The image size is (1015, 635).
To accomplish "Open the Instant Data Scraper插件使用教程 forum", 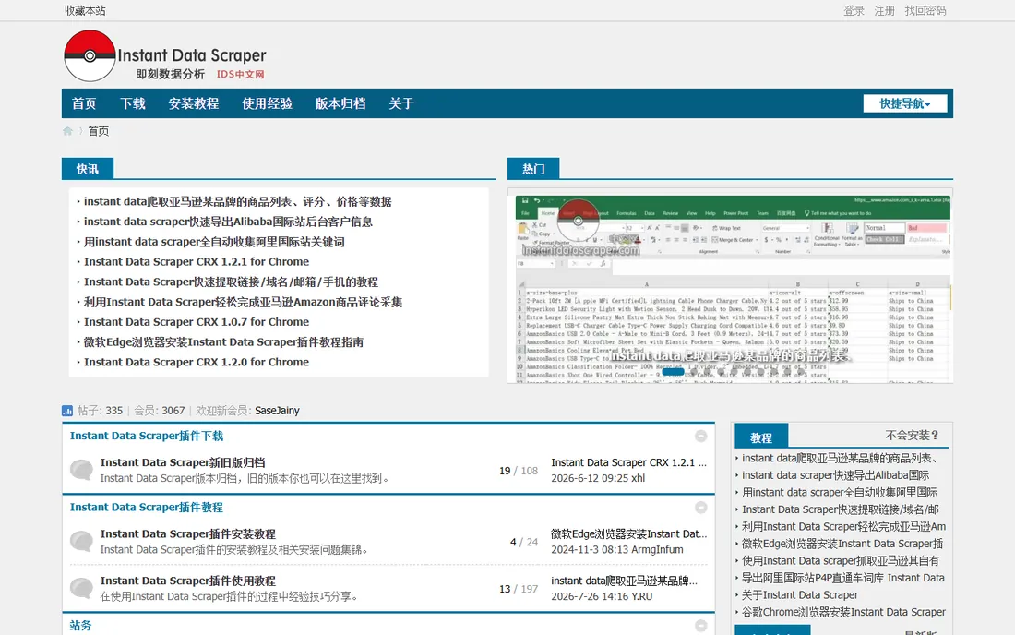I will coord(187,581).
